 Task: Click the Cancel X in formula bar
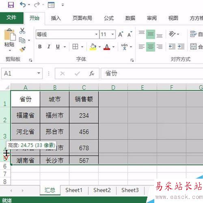click(x=63, y=73)
